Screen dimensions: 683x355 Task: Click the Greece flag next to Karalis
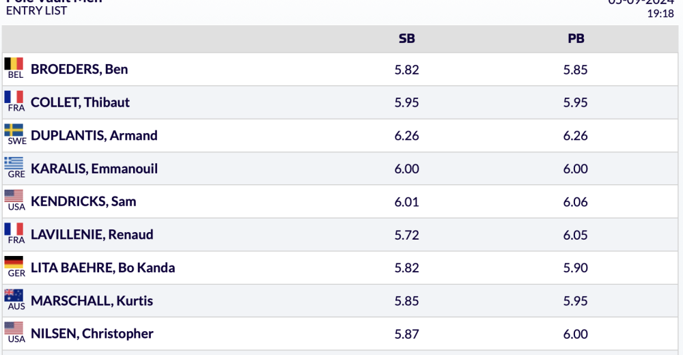[14, 163]
